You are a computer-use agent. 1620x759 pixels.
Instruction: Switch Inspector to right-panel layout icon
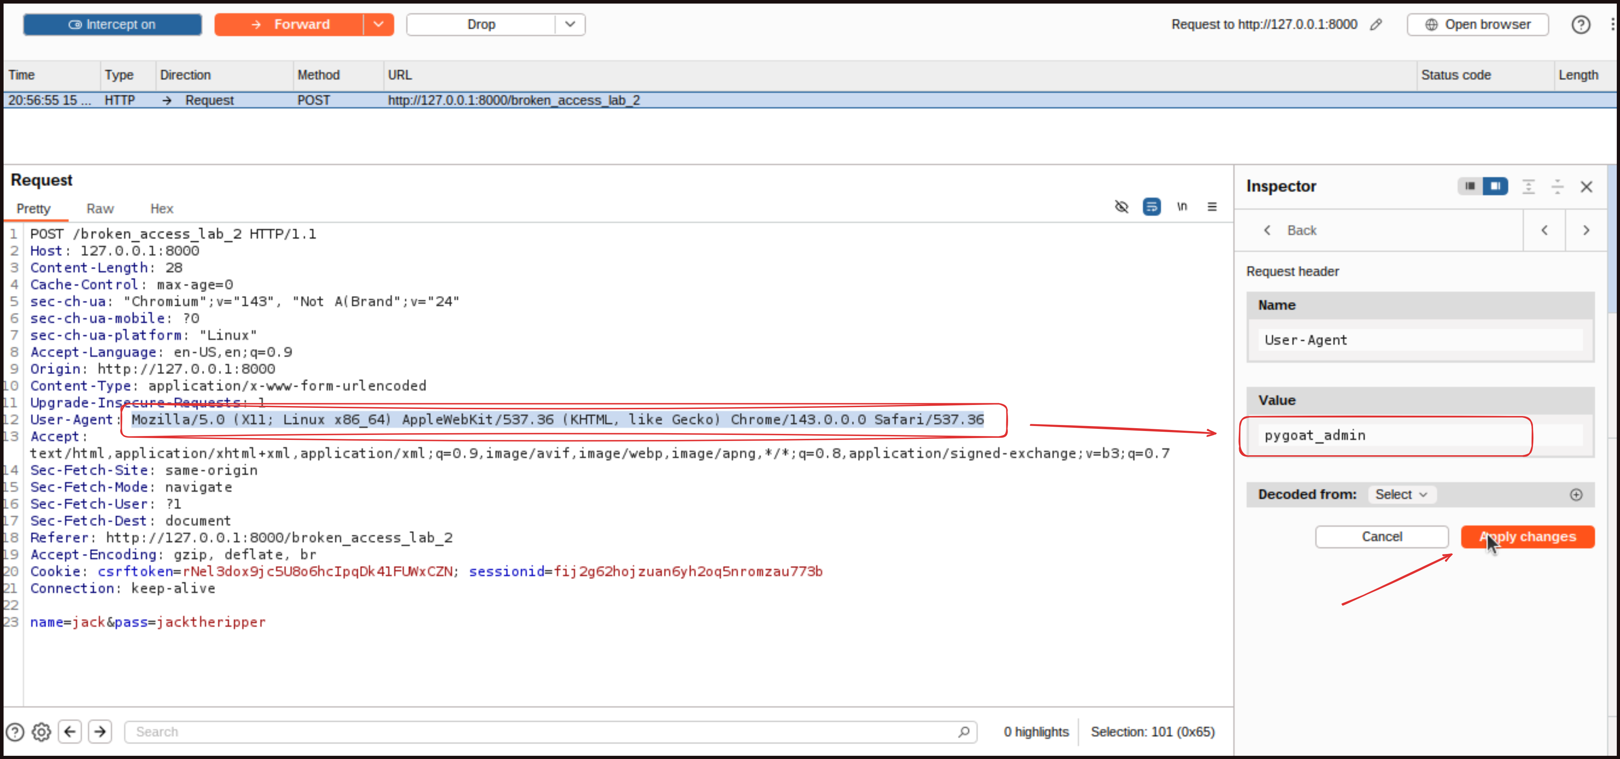pyautogui.click(x=1496, y=186)
